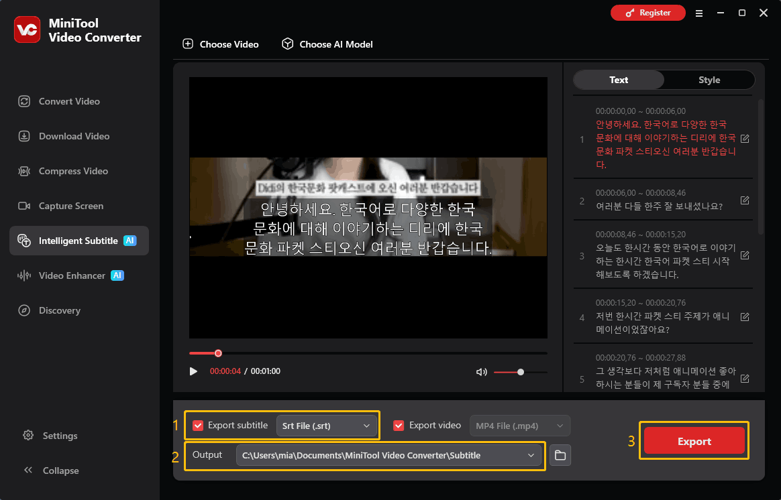Click the Settings gear icon

pos(28,436)
